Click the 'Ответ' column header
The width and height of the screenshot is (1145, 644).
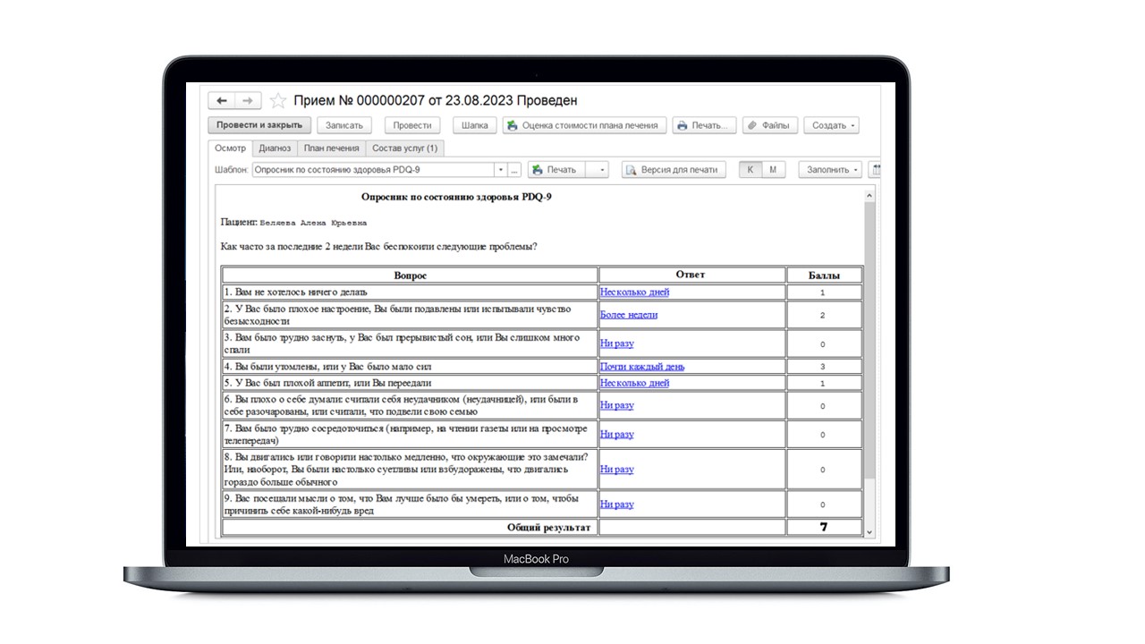coord(691,275)
